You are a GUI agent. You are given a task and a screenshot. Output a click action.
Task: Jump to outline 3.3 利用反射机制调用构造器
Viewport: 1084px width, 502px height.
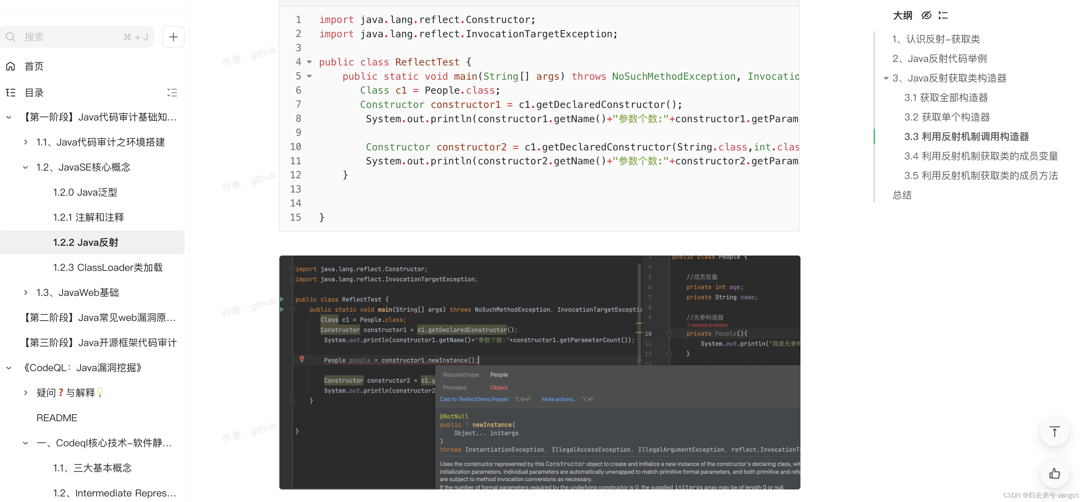[x=967, y=137]
